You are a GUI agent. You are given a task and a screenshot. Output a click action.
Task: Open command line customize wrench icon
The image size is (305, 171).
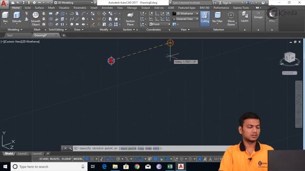pos(70,148)
